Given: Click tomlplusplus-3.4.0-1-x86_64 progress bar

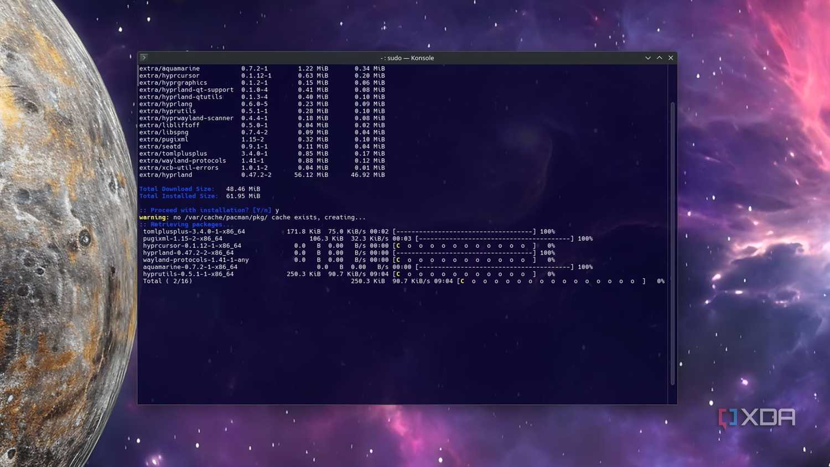Looking at the screenshot, I should [x=464, y=232].
